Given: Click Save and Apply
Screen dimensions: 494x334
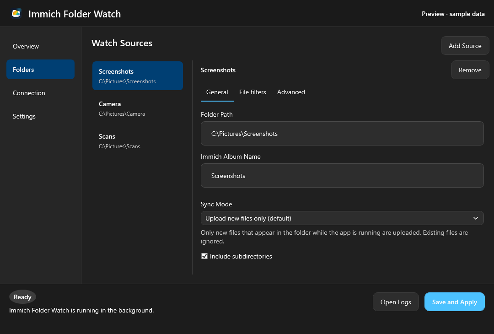Looking at the screenshot, I should click(x=454, y=302).
